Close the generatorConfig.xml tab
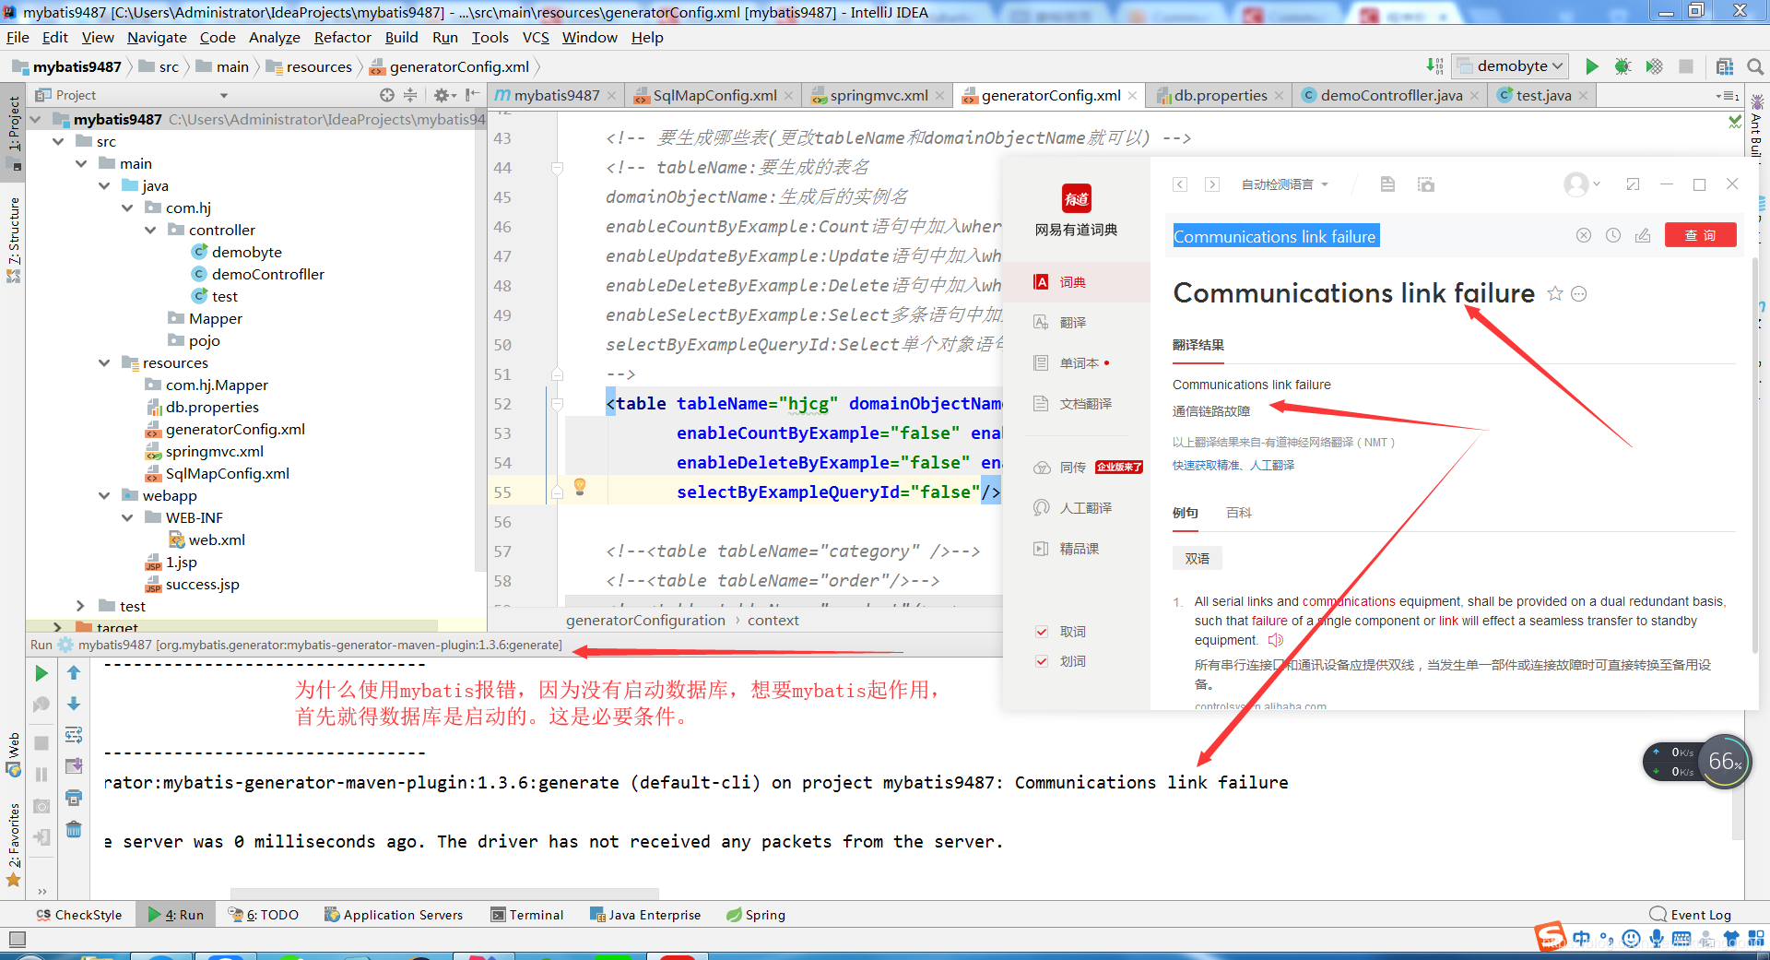Viewport: 1770px width, 960px height. (1133, 95)
